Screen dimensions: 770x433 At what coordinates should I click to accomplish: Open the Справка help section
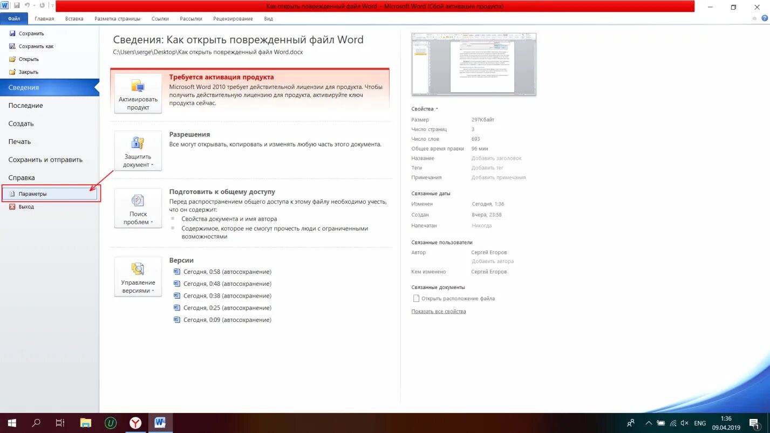[x=22, y=177]
